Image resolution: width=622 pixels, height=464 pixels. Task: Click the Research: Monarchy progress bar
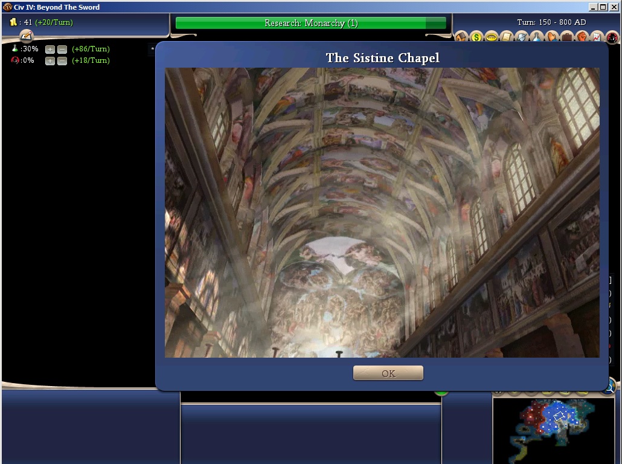tap(310, 23)
